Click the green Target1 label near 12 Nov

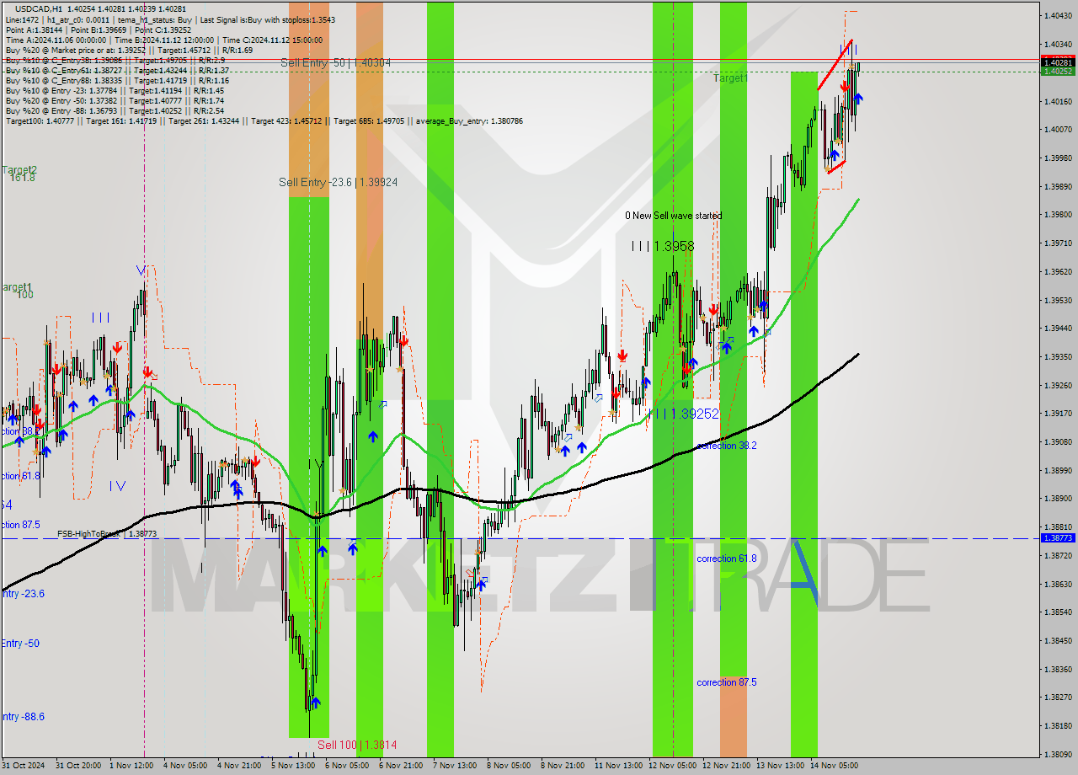coord(730,78)
